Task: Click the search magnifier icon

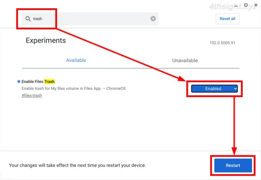Action: (x=28, y=19)
